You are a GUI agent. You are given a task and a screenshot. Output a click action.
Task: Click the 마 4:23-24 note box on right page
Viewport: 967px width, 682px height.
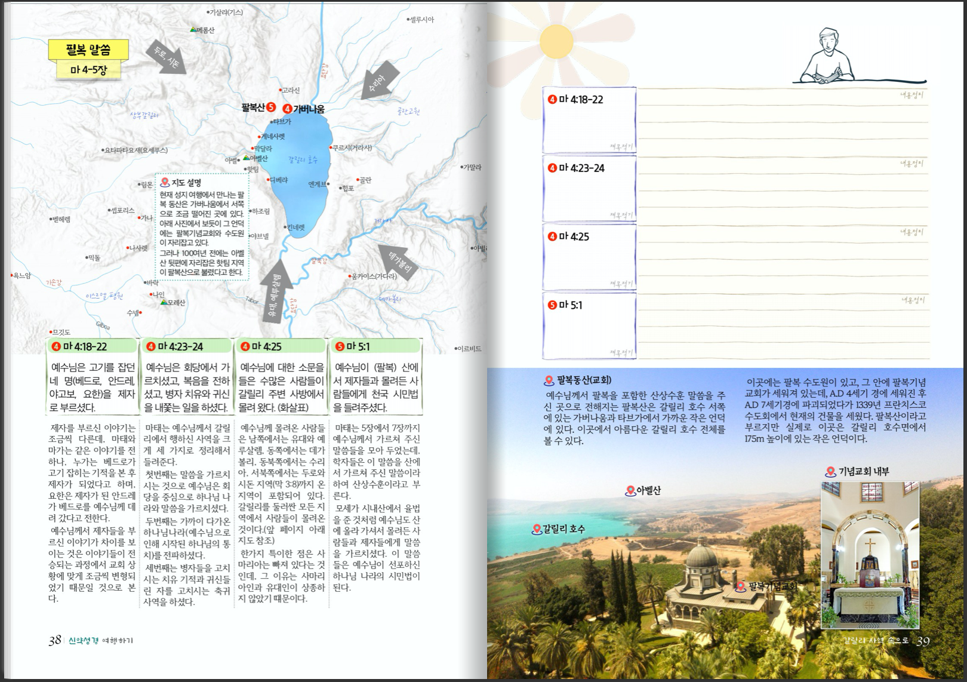click(589, 188)
